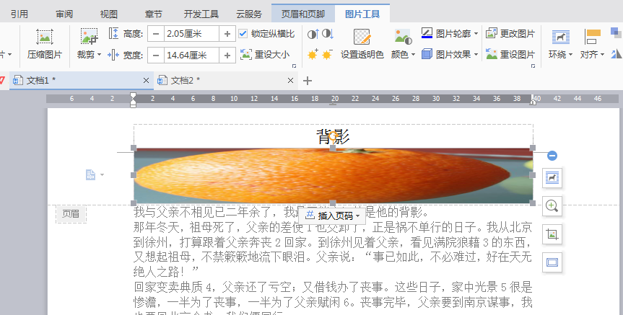
Task: Expand the Wrap Text (环绕) dropdown arrow
Action: coord(570,54)
